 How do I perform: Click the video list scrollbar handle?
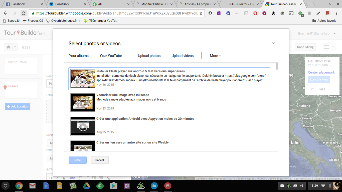[x=277, y=66]
